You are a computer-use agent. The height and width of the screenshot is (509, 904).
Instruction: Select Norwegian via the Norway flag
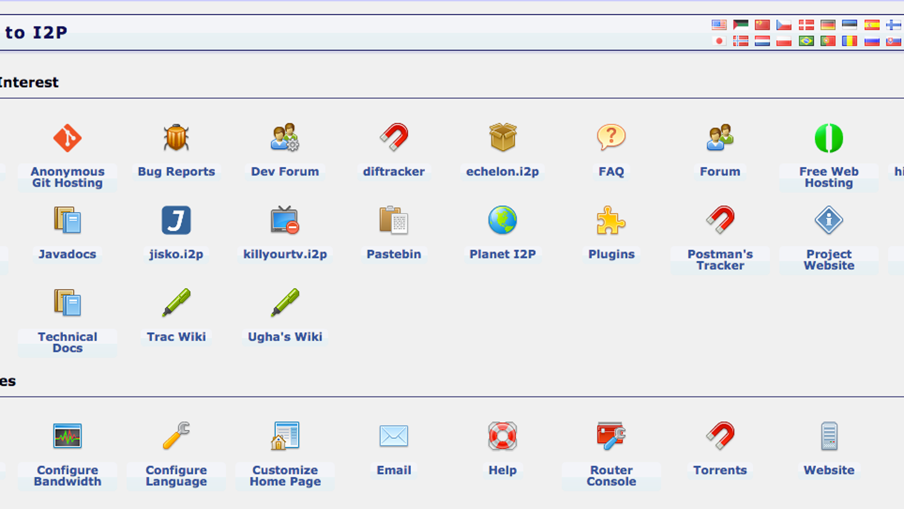point(741,41)
